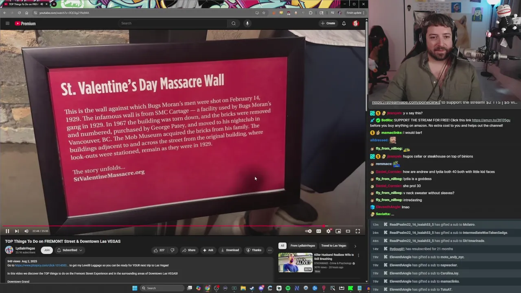
Task: Open the streamlabs support link in chat
Action: coord(406,103)
